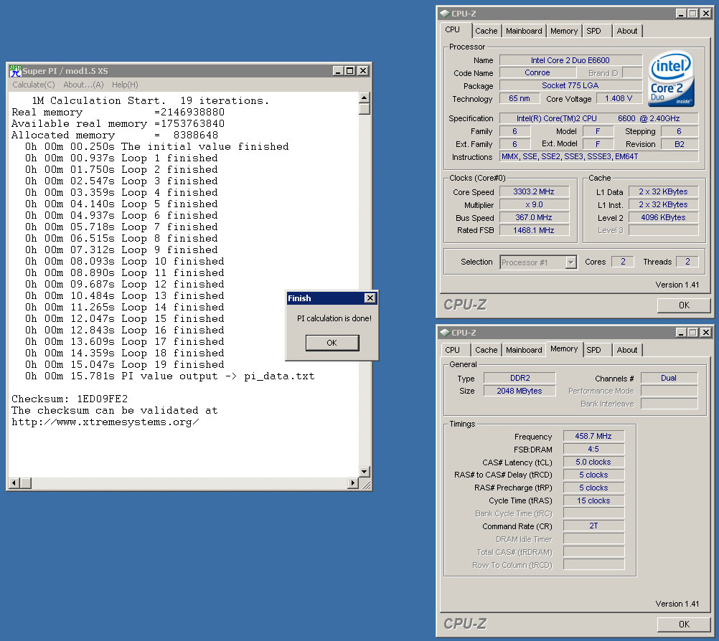Click the CAS# Latency value 5.0 clocks
This screenshot has width=719, height=641.
click(593, 462)
